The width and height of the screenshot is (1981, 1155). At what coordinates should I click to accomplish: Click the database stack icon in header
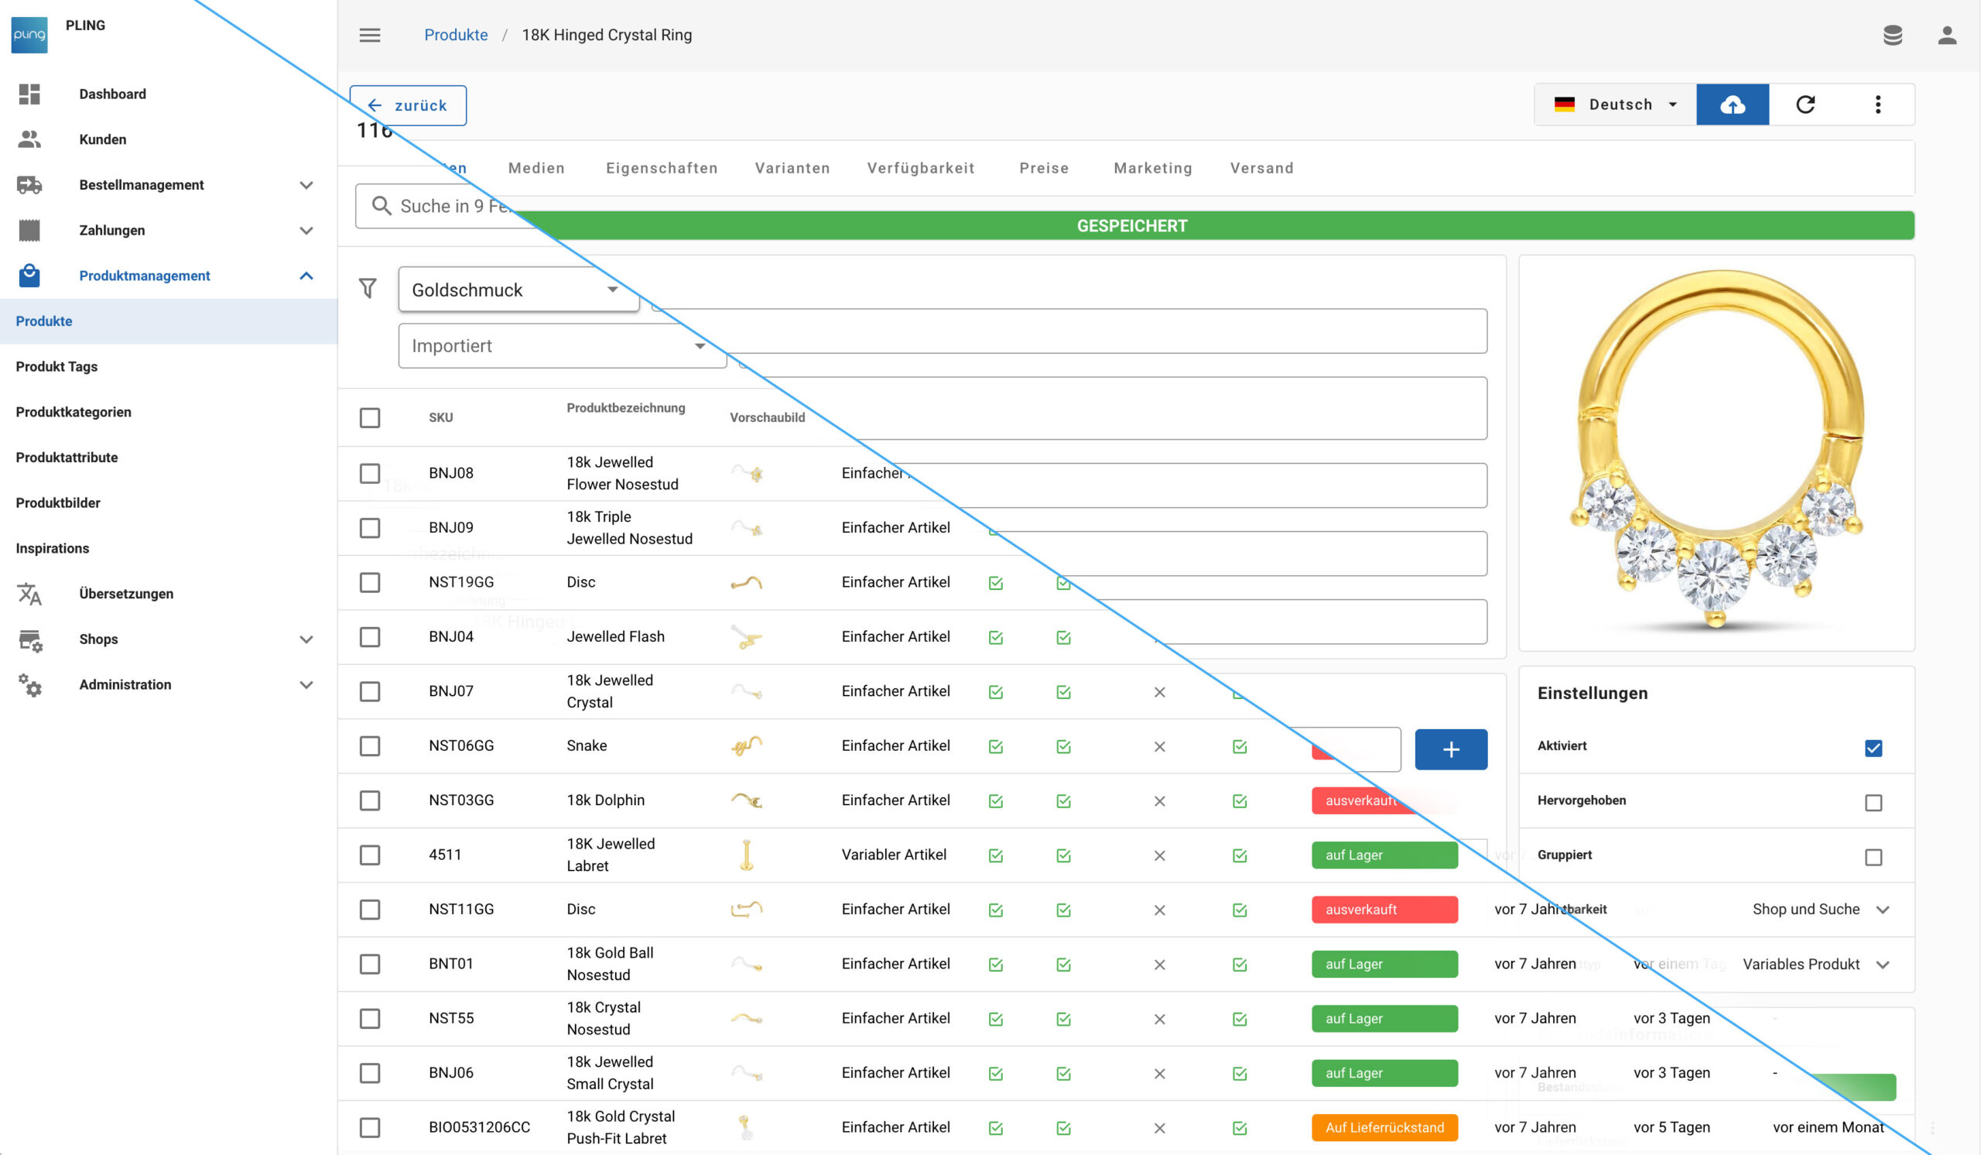coord(1892,36)
